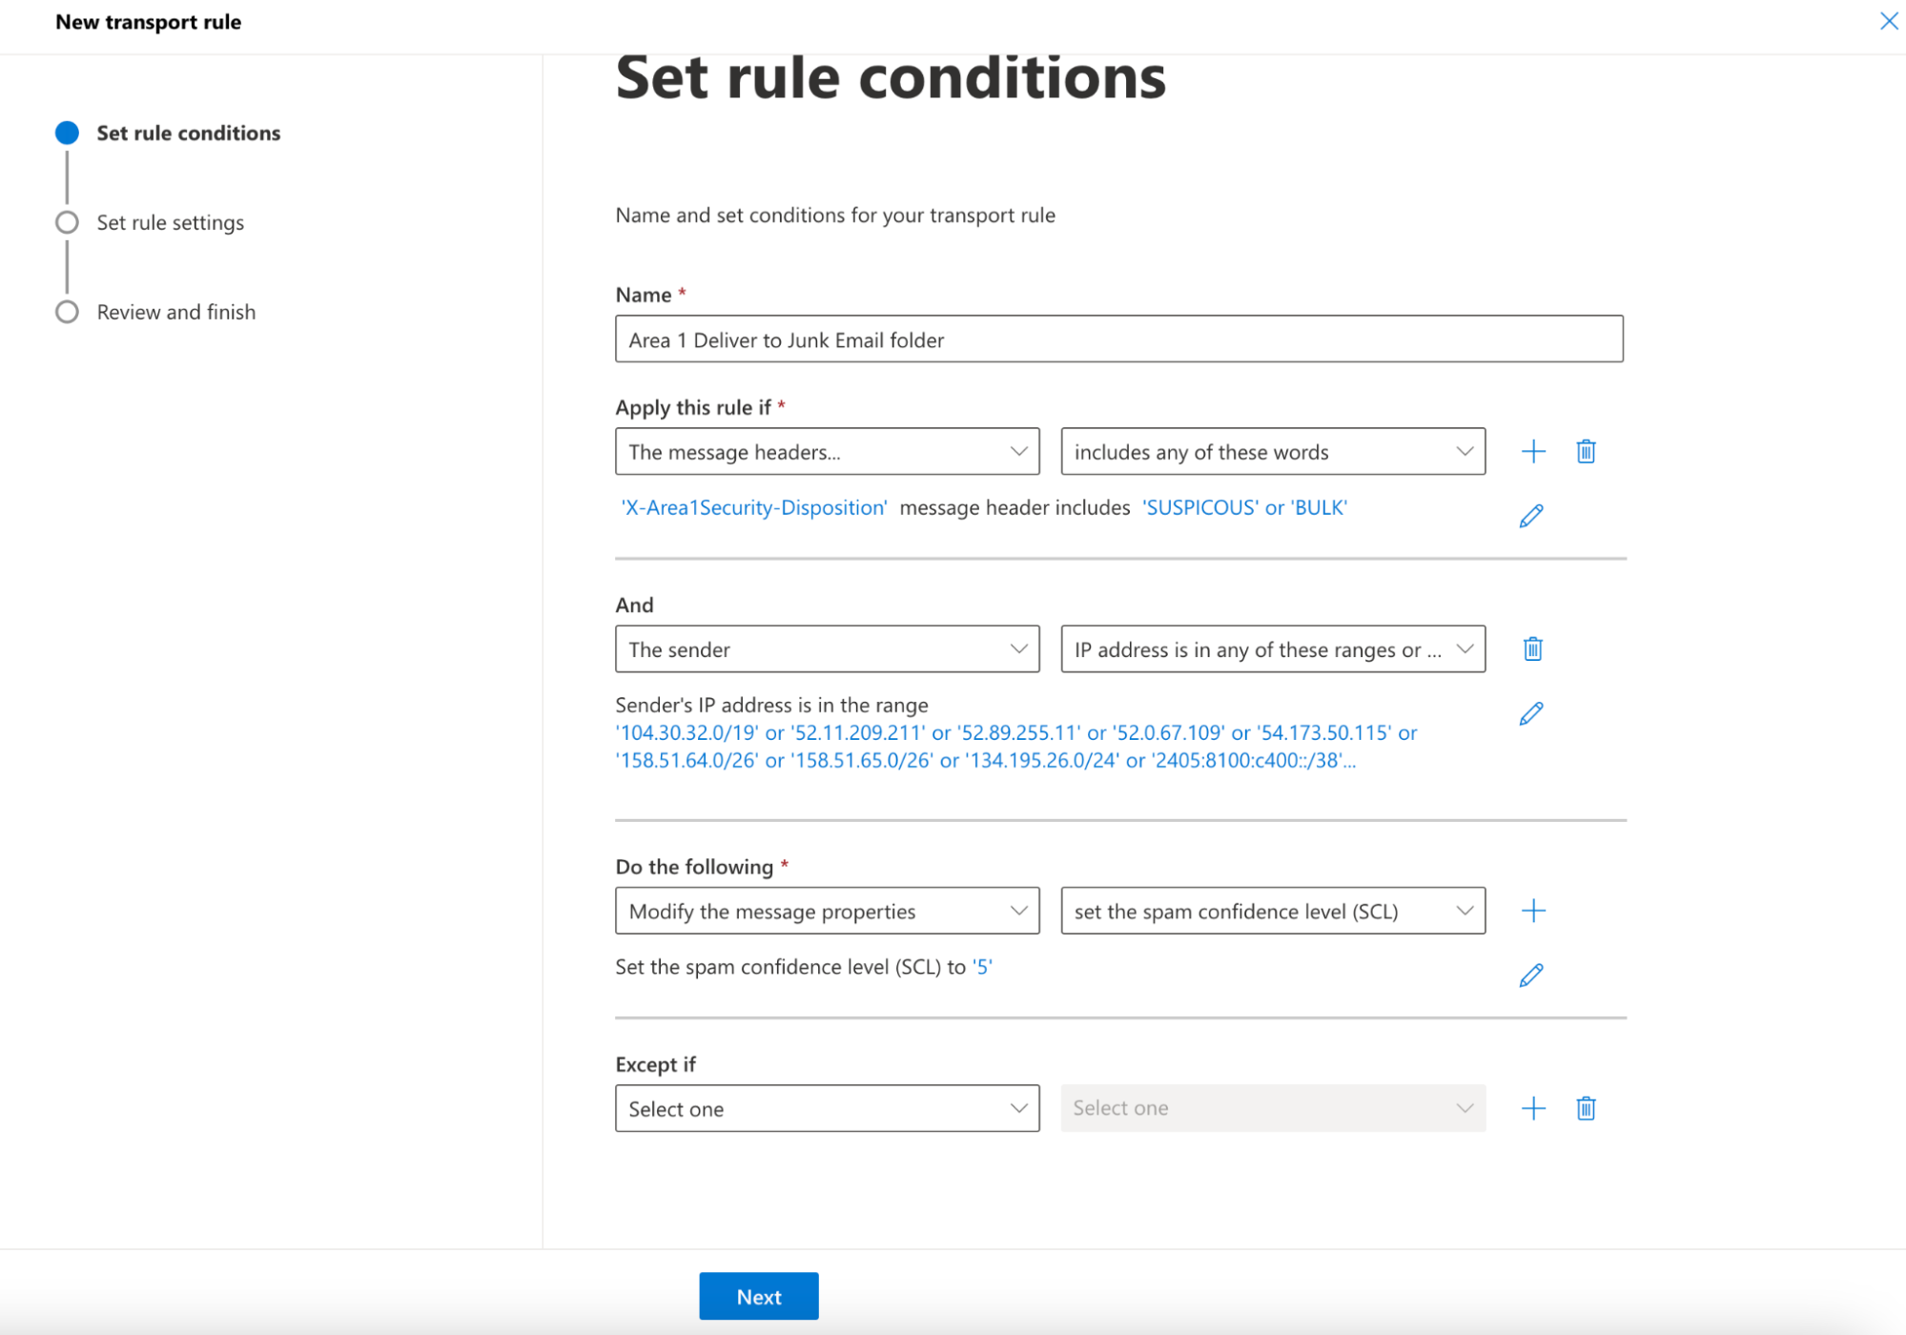Jump to the Review and finish step
This screenshot has height=1335, width=1906.
tap(175, 312)
